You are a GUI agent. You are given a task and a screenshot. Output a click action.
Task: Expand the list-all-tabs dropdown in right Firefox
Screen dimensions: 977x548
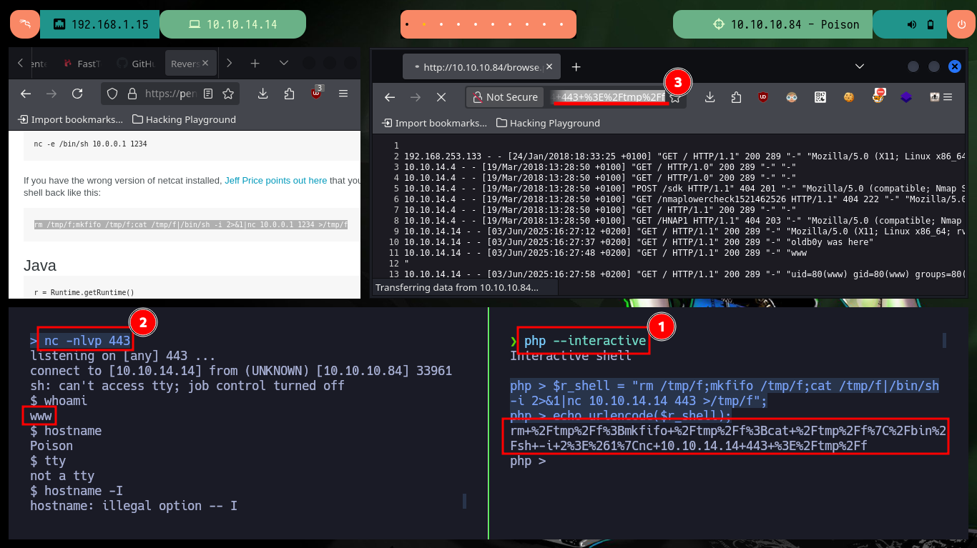click(x=860, y=66)
